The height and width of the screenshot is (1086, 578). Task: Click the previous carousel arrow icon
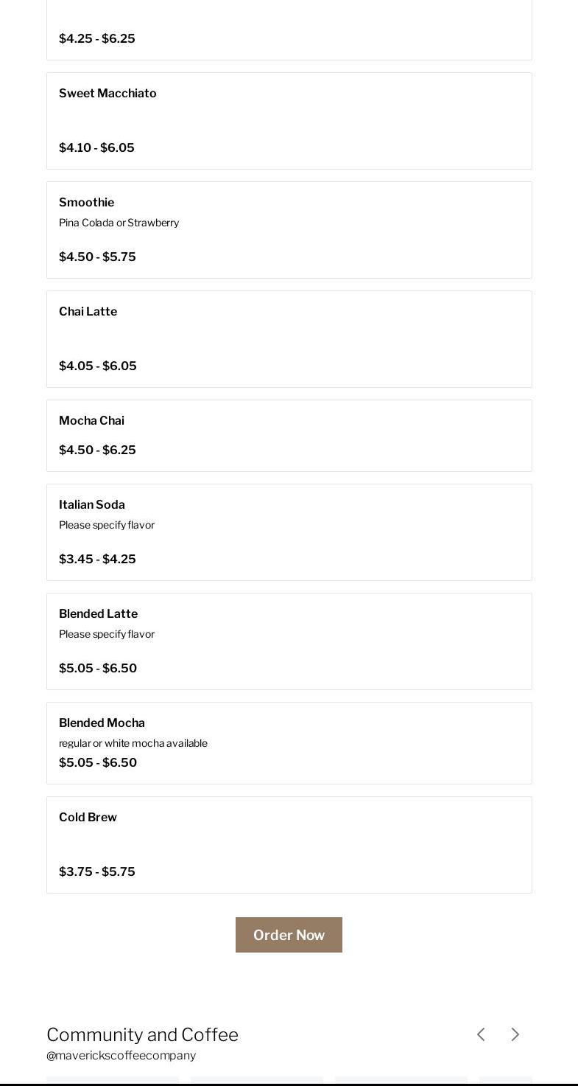click(x=481, y=1034)
